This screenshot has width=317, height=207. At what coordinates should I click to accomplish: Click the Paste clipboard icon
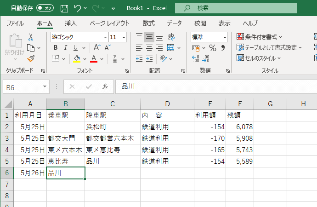tap(15, 40)
